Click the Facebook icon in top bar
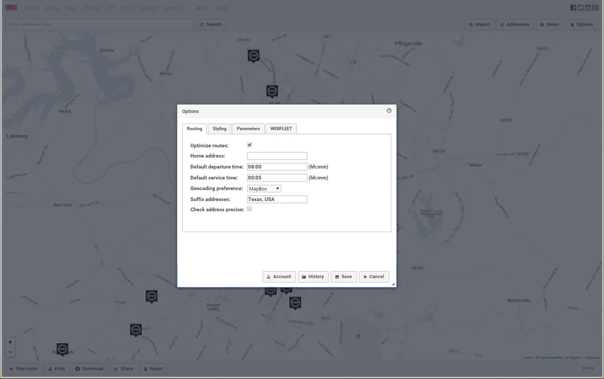Image resolution: width=604 pixels, height=379 pixels. click(573, 8)
